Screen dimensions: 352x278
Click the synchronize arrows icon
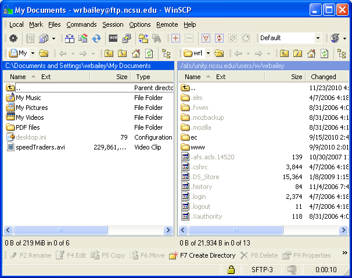[96, 38]
